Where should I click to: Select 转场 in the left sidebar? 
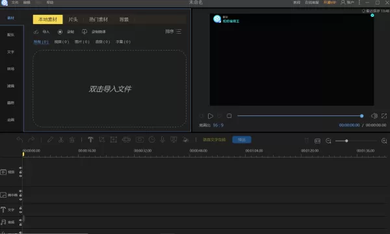point(10,69)
